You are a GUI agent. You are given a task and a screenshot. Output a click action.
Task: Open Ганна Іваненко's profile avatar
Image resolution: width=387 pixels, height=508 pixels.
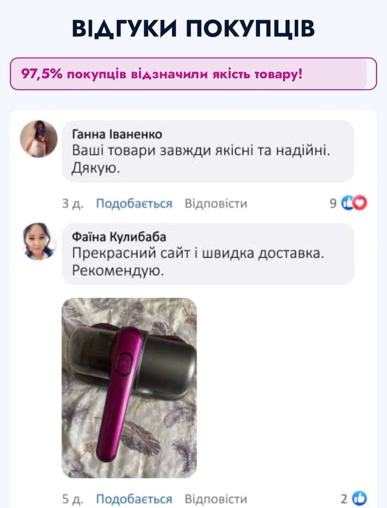point(39,139)
